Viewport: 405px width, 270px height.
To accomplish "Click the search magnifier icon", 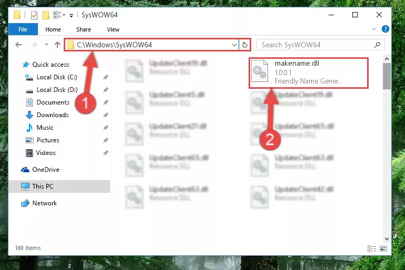I will [378, 45].
